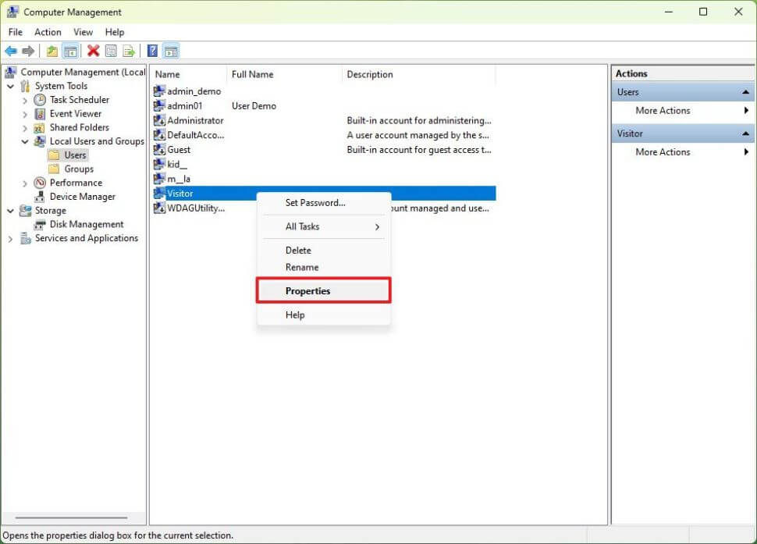
Task: Select Disk Management under Storage
Action: (x=87, y=224)
